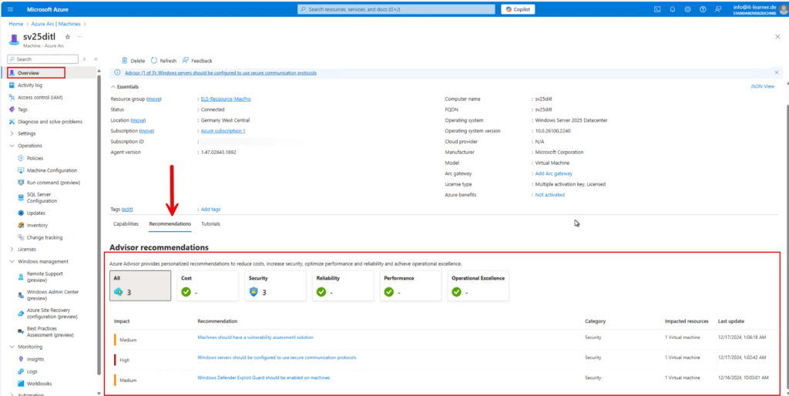Collapse the Essentials section
The width and height of the screenshot is (789, 396).
click(125, 86)
